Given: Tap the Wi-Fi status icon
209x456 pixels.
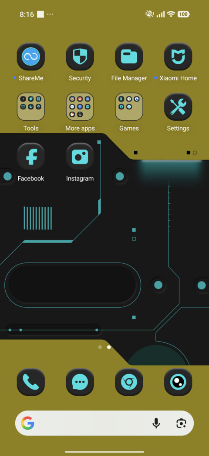Looking at the screenshot, I should click(172, 14).
